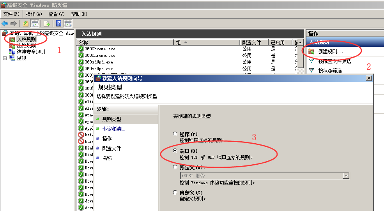The width and height of the screenshot is (384, 211).
Task: Click the 组 column header sort arrow
Action: click(186, 42)
